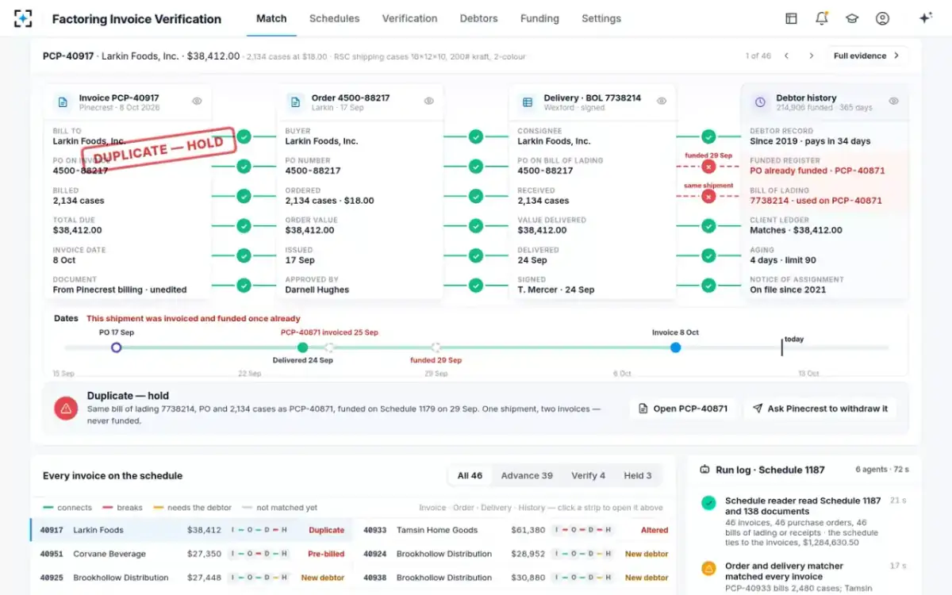Click the Debtor history clock icon
The height and width of the screenshot is (595, 952).
click(x=760, y=102)
